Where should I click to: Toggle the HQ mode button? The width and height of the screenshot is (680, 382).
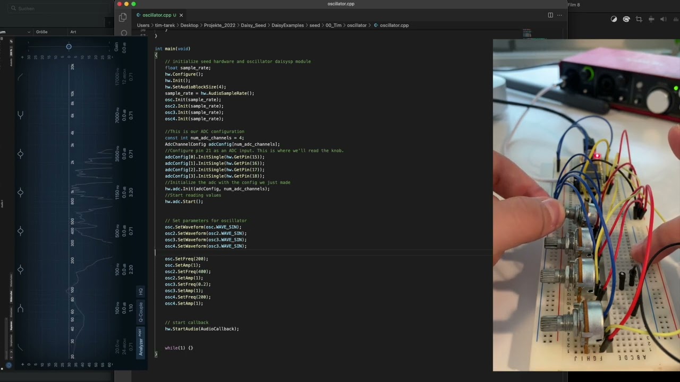click(141, 292)
